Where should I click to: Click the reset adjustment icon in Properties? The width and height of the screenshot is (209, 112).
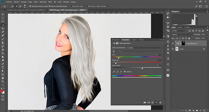pyautogui.click(x=153, y=103)
